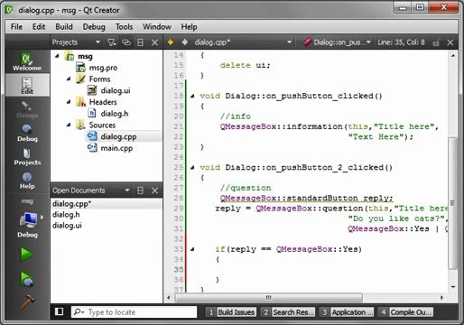The height and width of the screenshot is (325, 464).
Task: Split the Projects side pane
Action: click(x=140, y=42)
